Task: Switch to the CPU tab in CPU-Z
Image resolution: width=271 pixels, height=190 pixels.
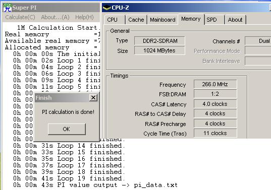Action: pos(115,20)
